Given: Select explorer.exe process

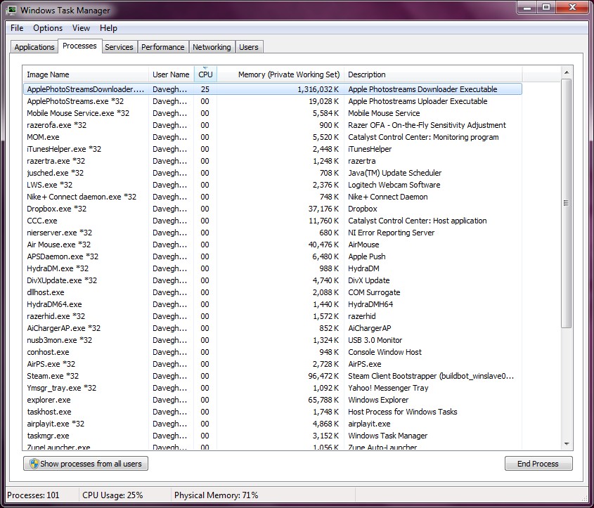Looking at the screenshot, I should click(272, 400).
